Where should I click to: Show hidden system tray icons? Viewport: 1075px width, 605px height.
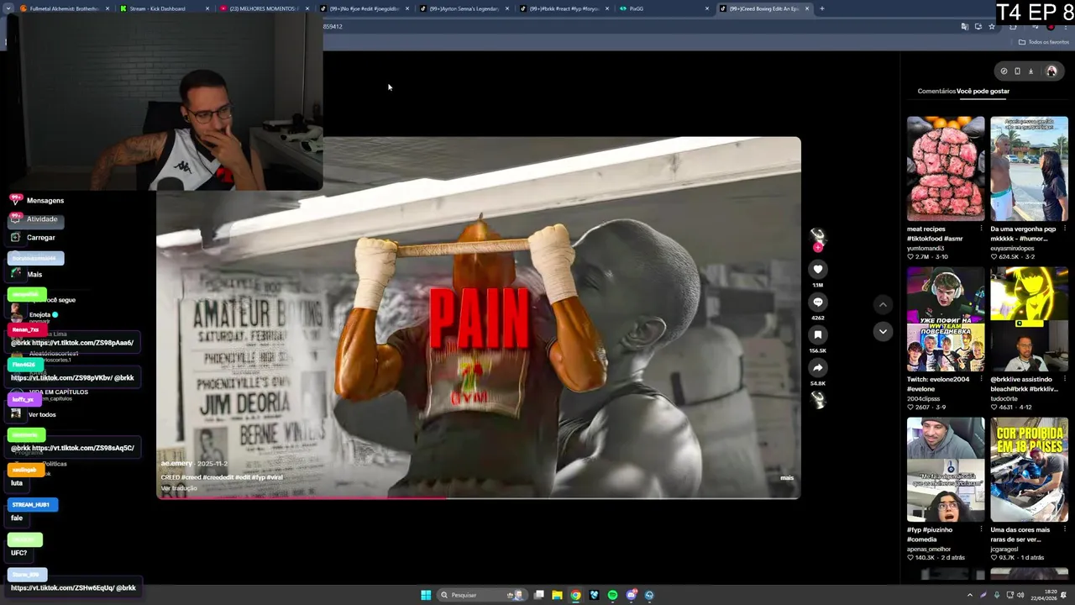click(x=970, y=595)
